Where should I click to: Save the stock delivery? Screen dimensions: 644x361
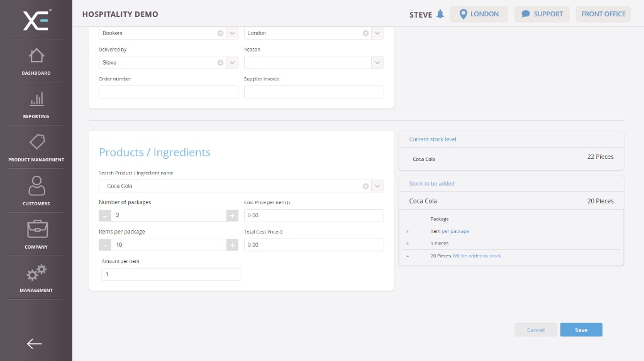(581, 330)
